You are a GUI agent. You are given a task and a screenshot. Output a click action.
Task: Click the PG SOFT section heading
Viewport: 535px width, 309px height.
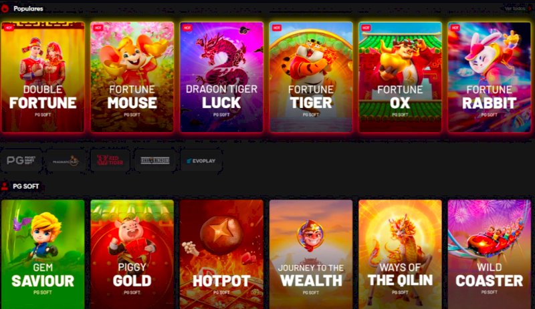coord(26,186)
